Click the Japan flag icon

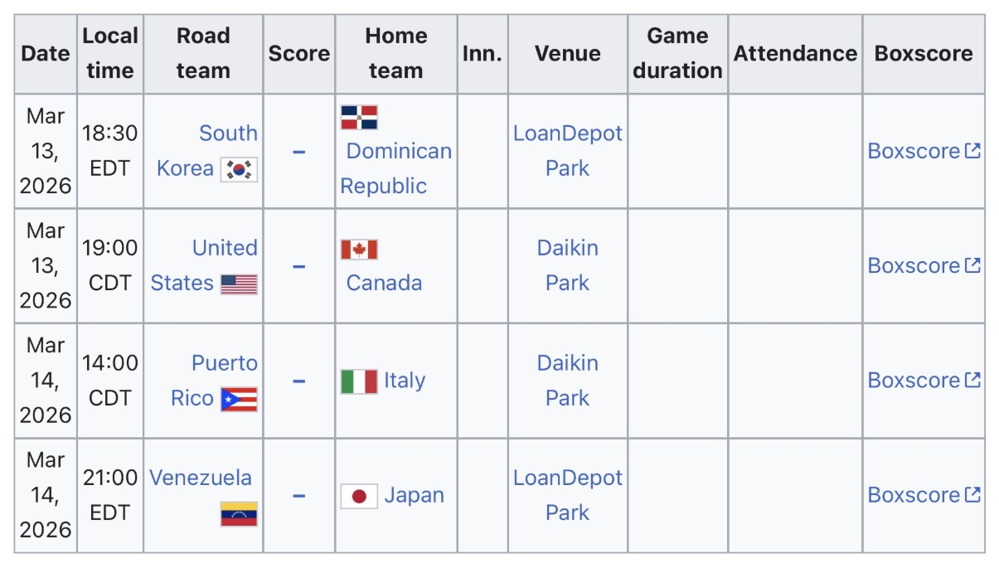(359, 496)
